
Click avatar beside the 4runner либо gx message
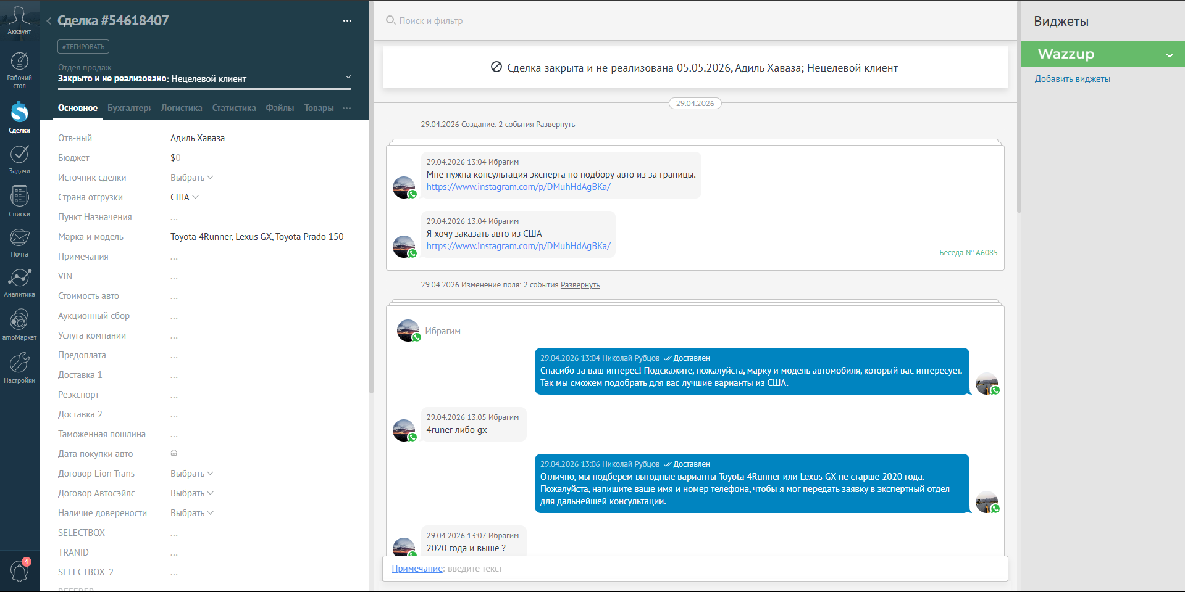tap(404, 430)
